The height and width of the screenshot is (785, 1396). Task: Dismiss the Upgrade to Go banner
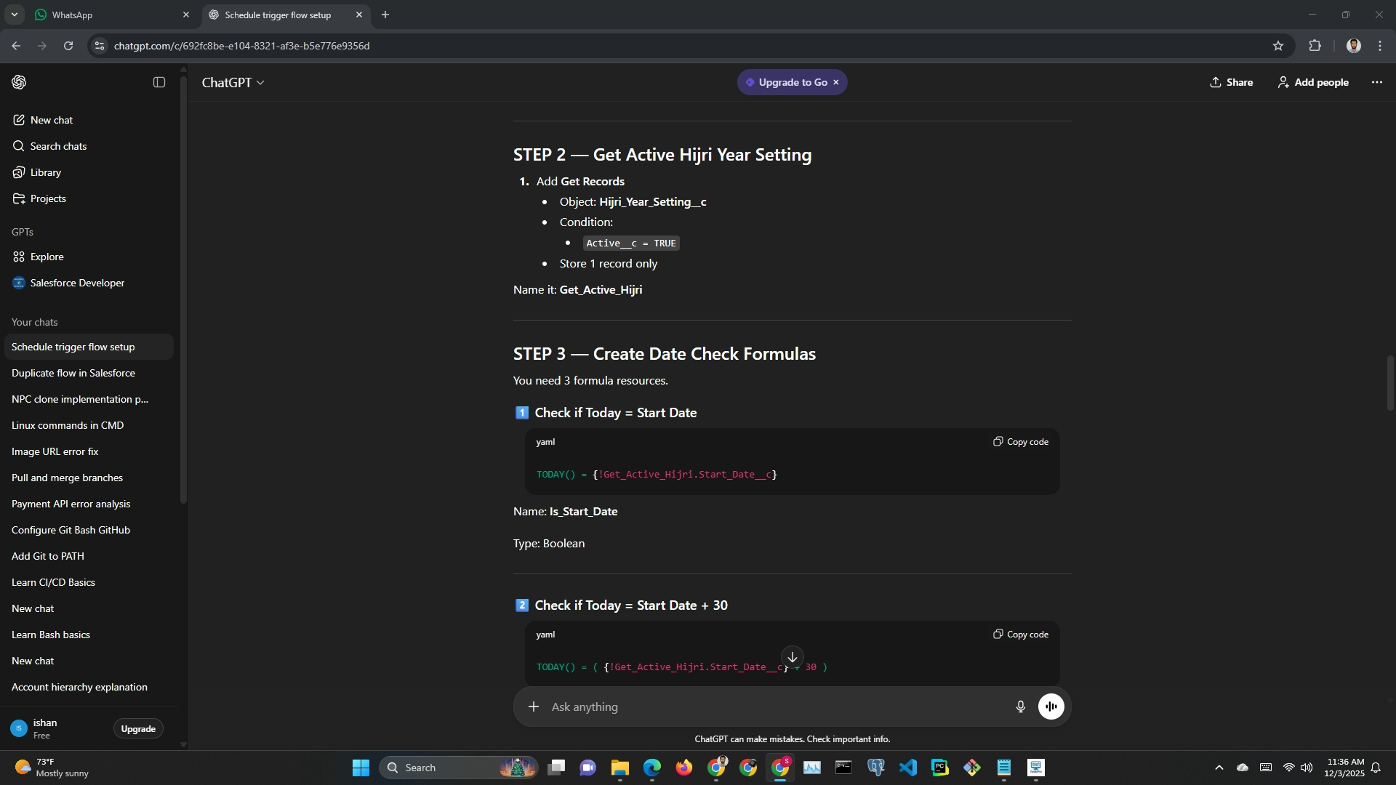(x=836, y=82)
